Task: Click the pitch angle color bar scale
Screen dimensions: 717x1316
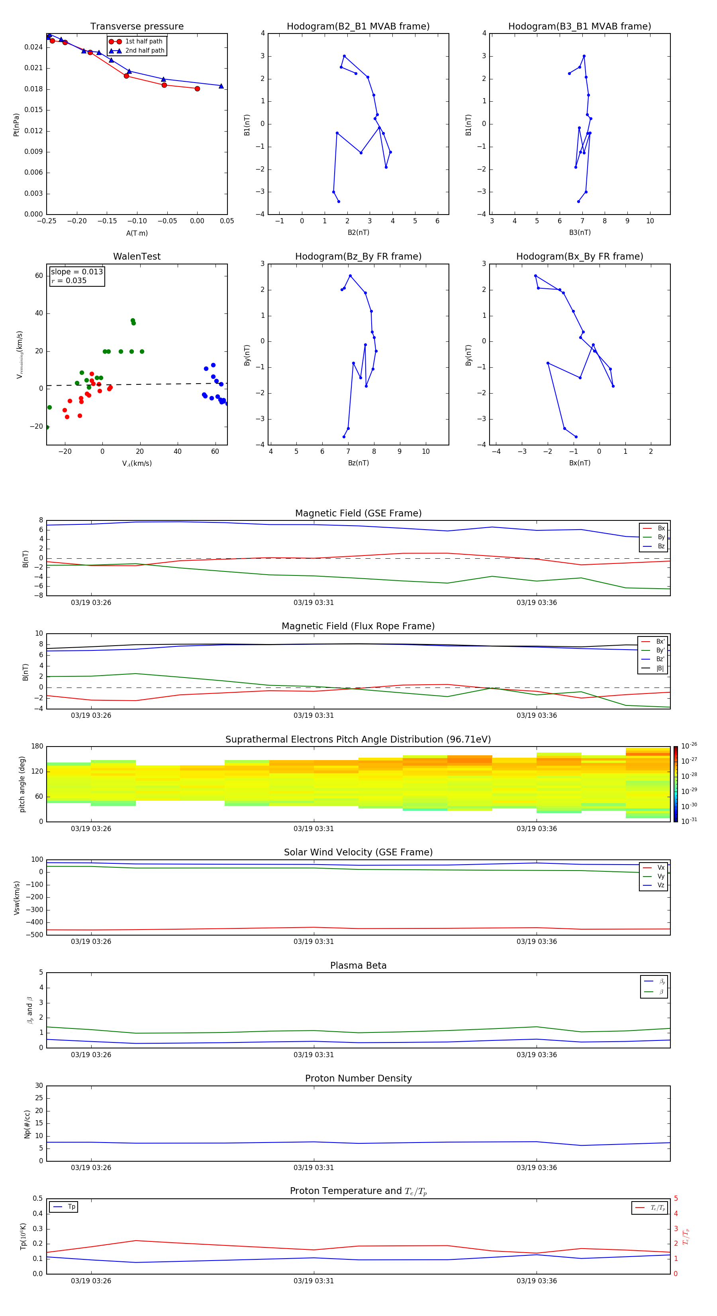Action: (x=675, y=784)
